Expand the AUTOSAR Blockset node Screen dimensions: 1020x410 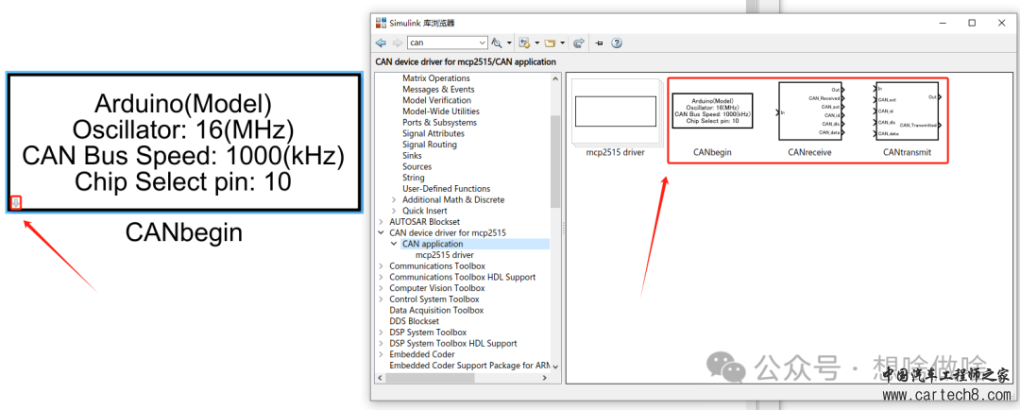tap(382, 222)
